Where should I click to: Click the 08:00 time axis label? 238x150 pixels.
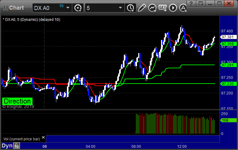tap(136, 147)
